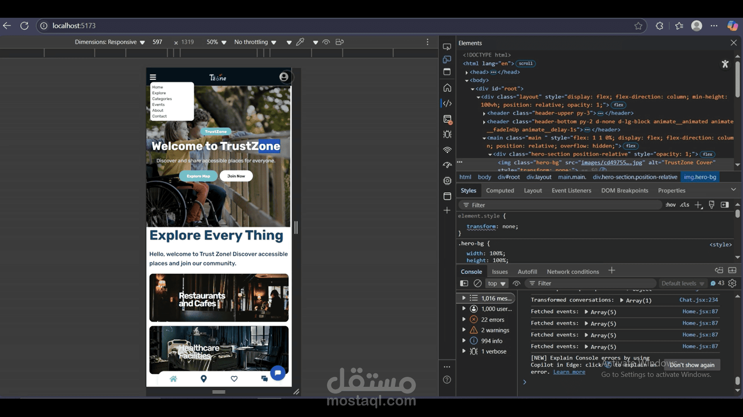Open the Network wifi icon in sidebar
Image resolution: width=743 pixels, height=417 pixels.
[447, 150]
